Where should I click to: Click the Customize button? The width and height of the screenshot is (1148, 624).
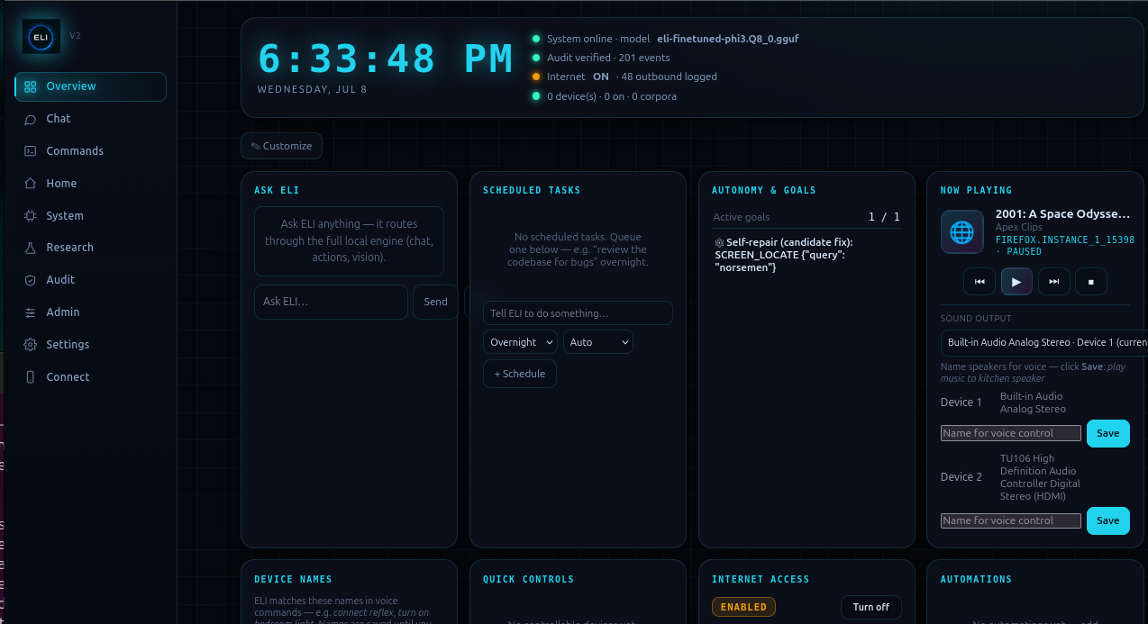pyautogui.click(x=281, y=146)
